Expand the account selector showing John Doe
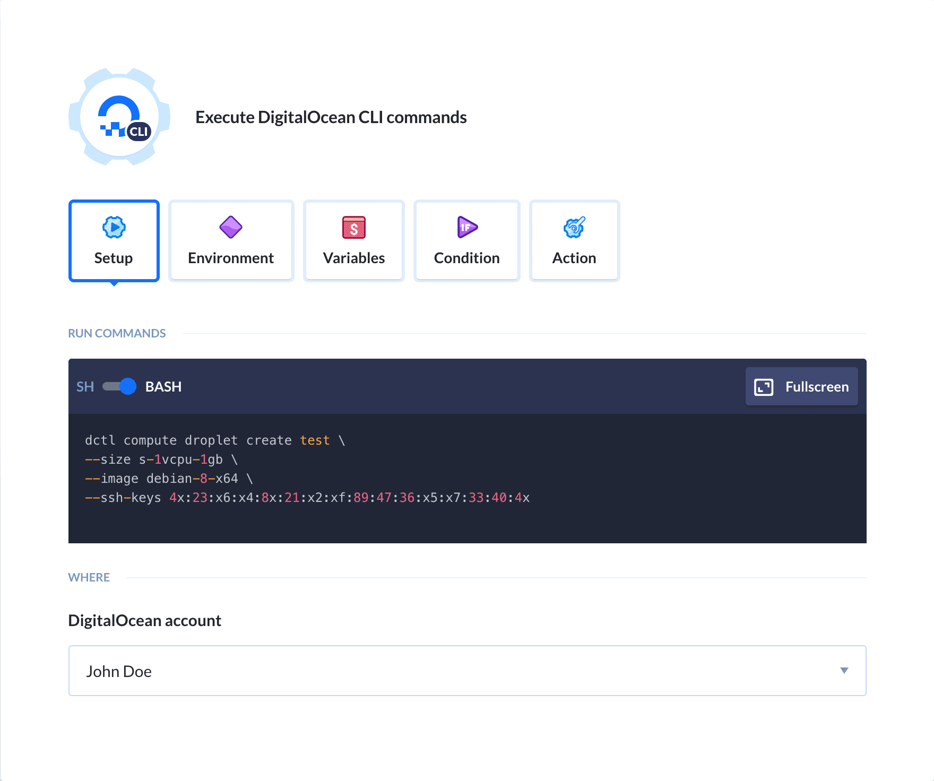934x781 pixels. 466,671
